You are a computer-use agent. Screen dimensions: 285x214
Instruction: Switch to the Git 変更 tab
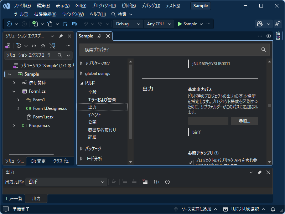[38, 161]
